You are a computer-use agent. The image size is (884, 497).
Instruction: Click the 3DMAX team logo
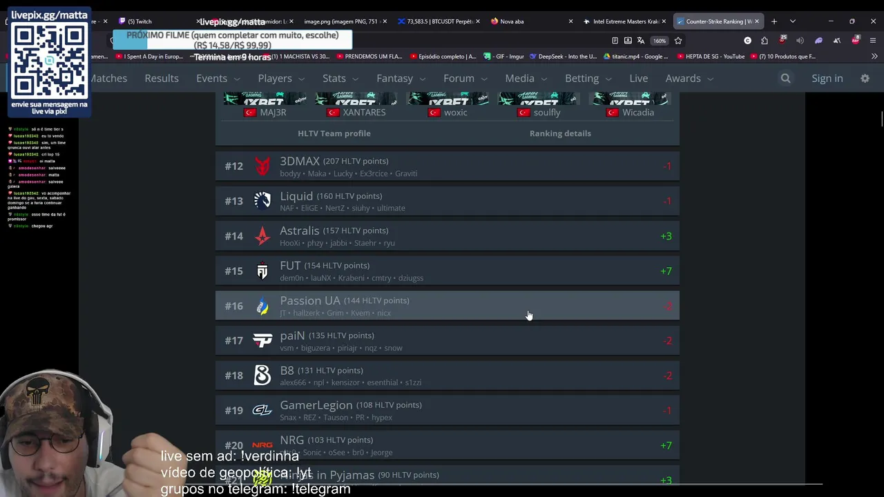point(262,166)
